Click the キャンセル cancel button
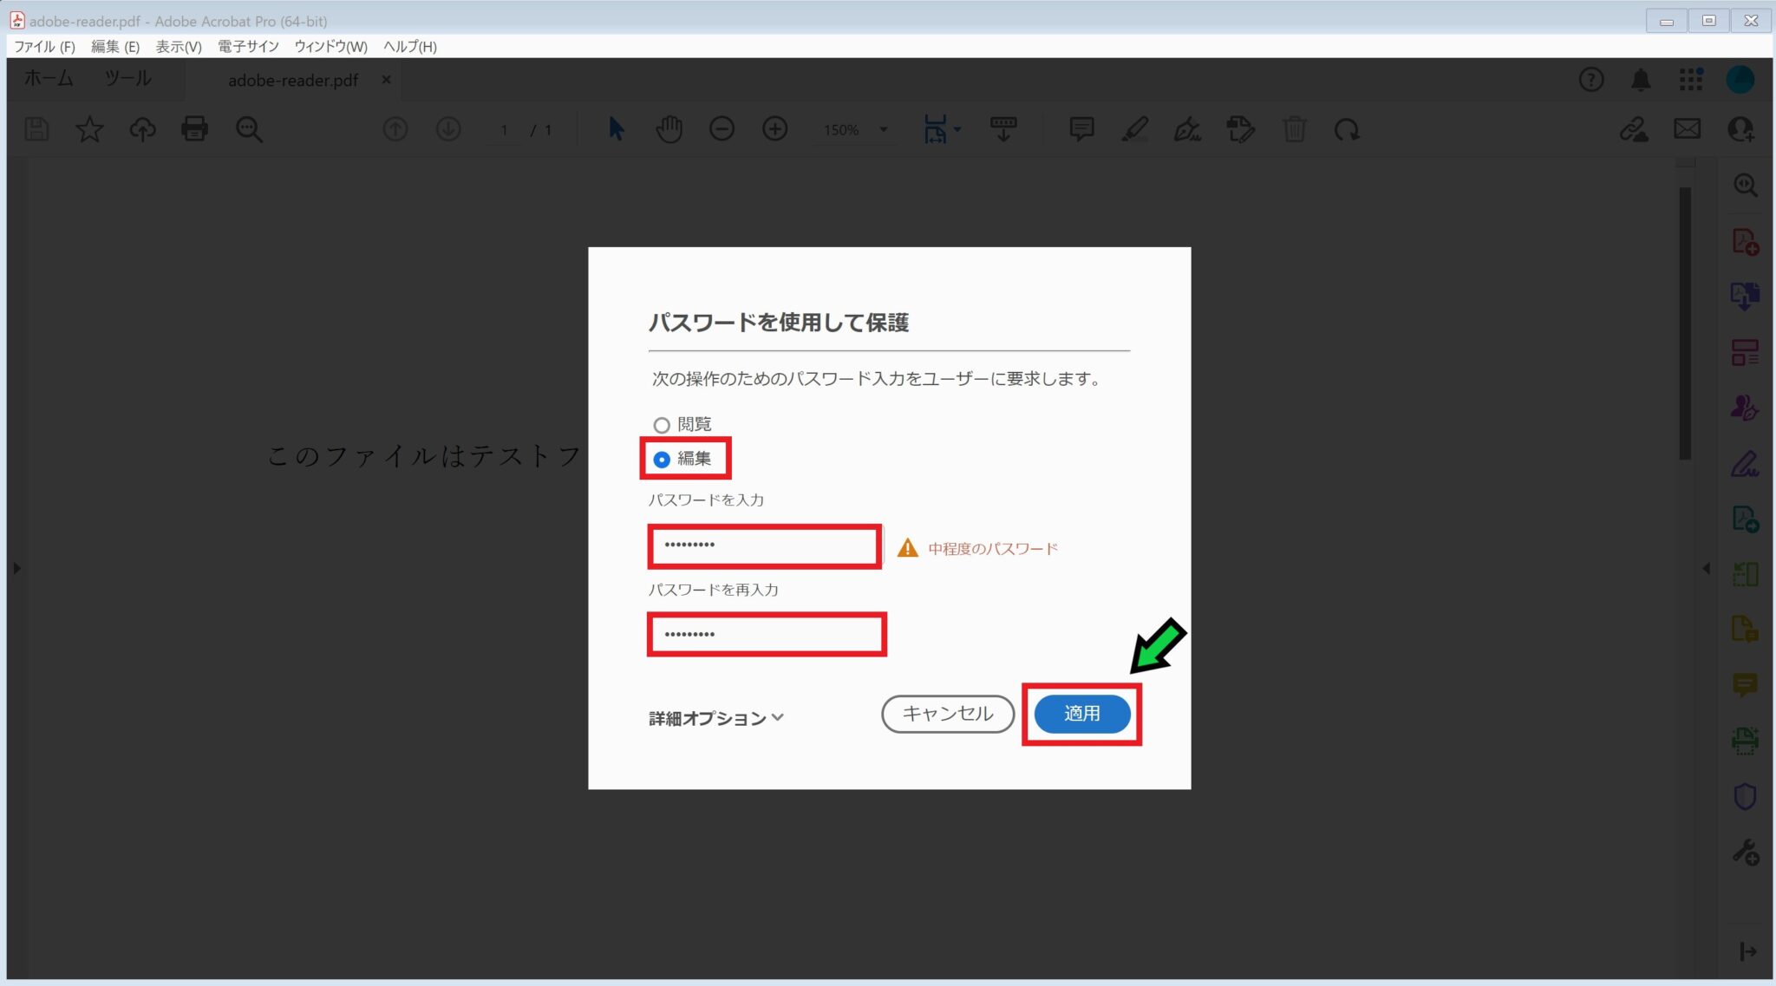 [948, 714]
